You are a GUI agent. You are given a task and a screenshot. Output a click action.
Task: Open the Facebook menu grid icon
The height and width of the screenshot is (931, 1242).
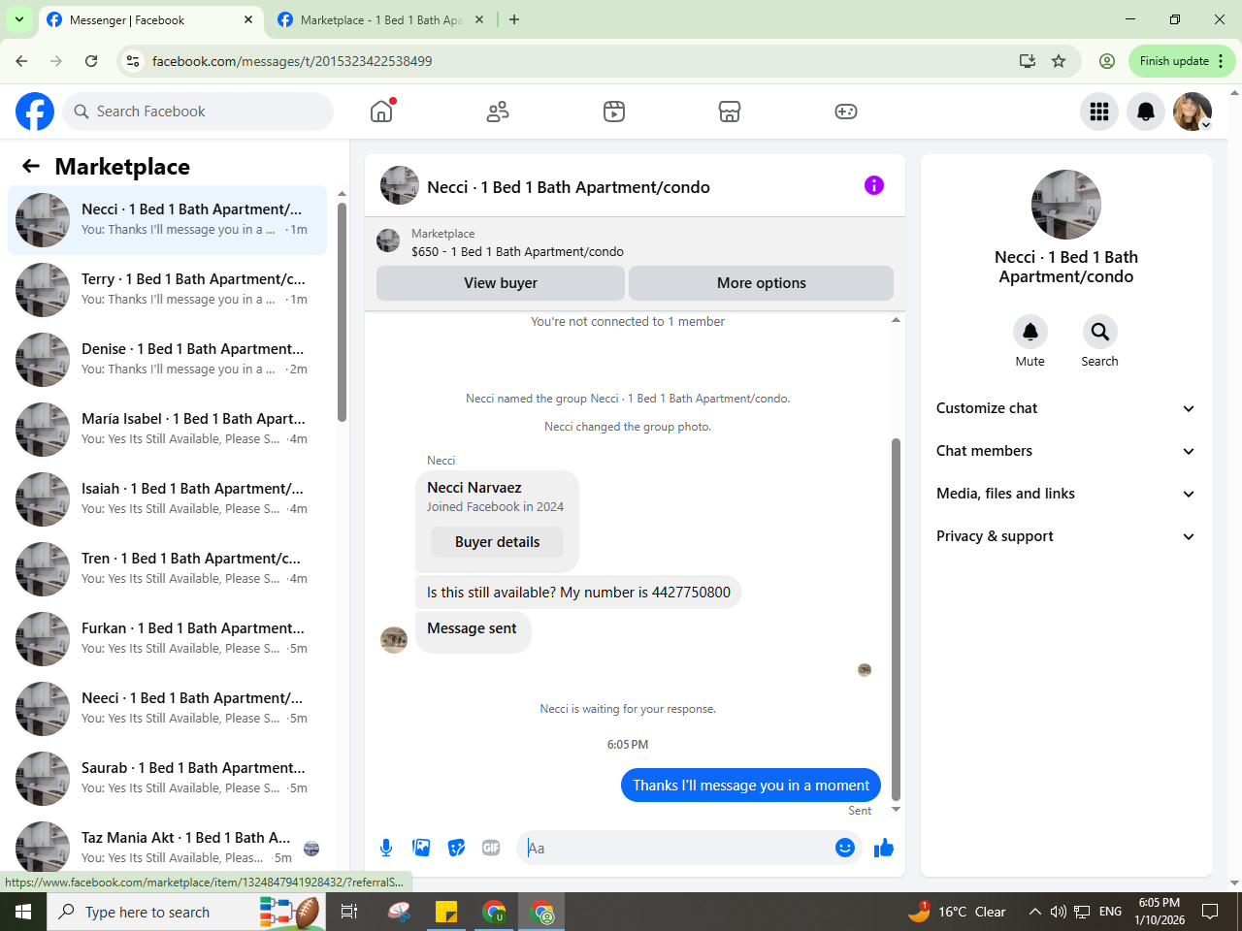[1099, 112]
